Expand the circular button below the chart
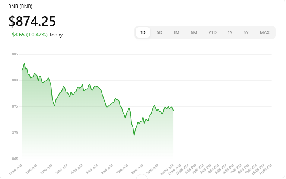This screenshot has width=286, height=179. 142,177
